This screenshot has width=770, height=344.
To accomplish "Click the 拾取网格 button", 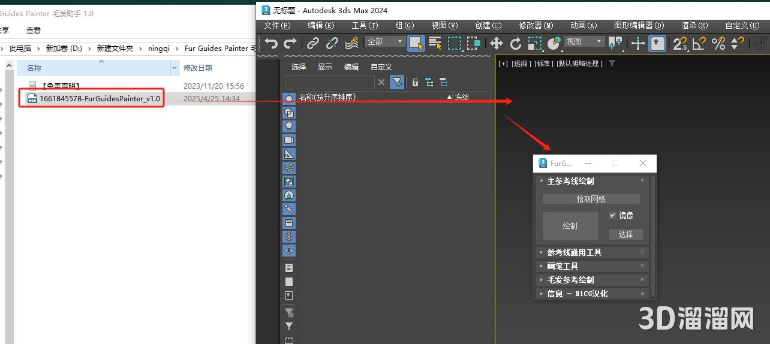I will [x=591, y=199].
